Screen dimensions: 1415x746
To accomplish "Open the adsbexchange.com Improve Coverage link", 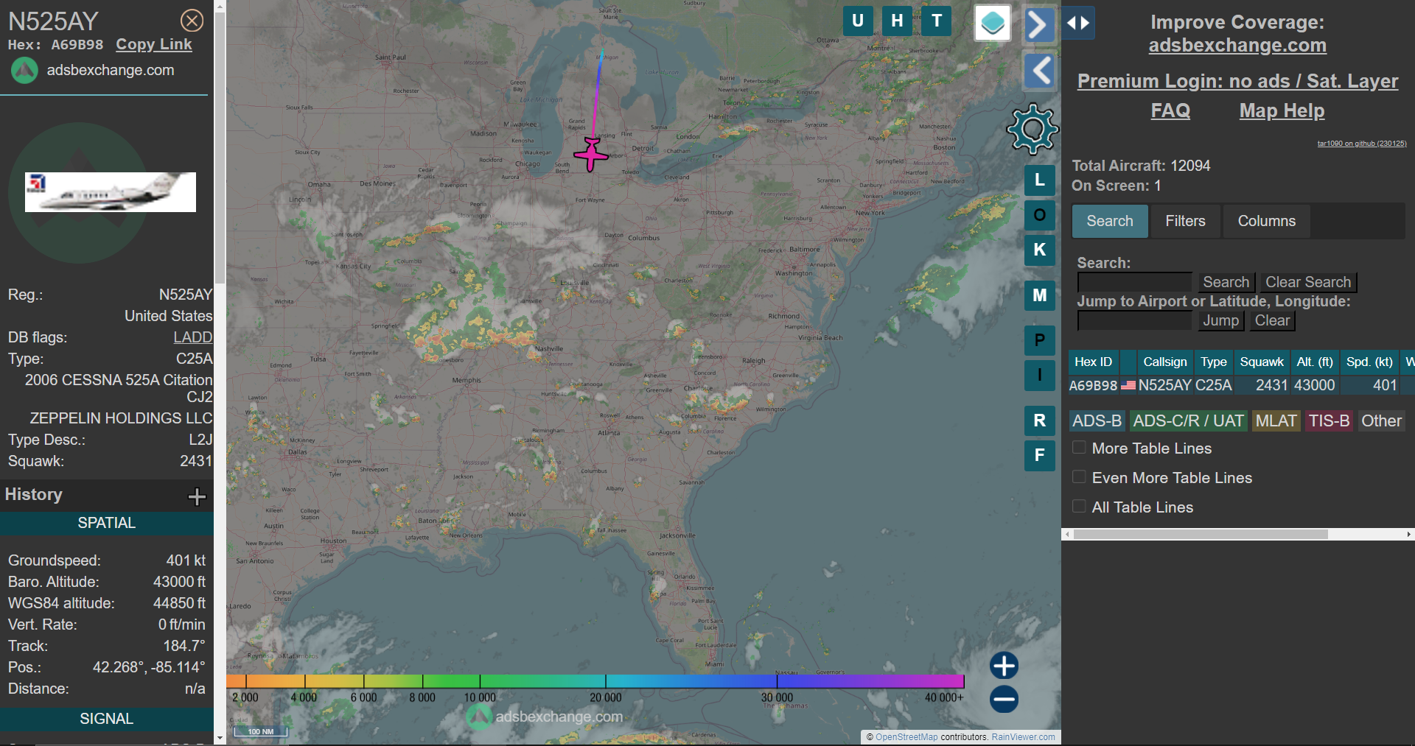I will coord(1237,46).
